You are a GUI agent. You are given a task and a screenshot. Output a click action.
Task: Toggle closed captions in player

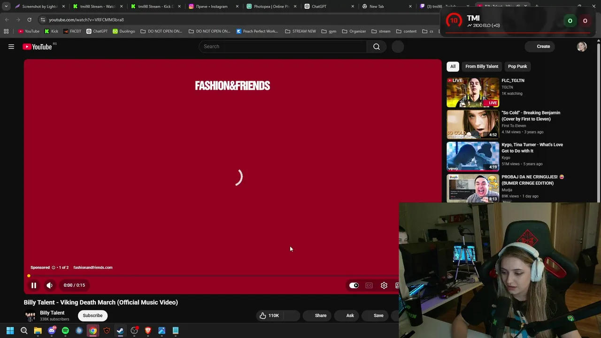coord(369,285)
